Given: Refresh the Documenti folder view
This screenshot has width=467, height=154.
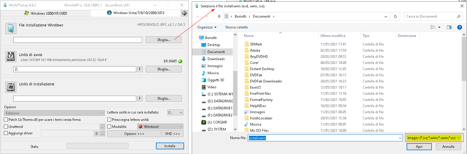Looking at the screenshot, I should click(x=395, y=16).
